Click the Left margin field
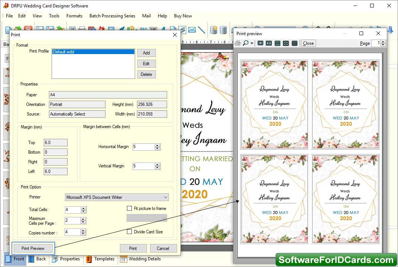The image size is (398, 267). (x=56, y=171)
